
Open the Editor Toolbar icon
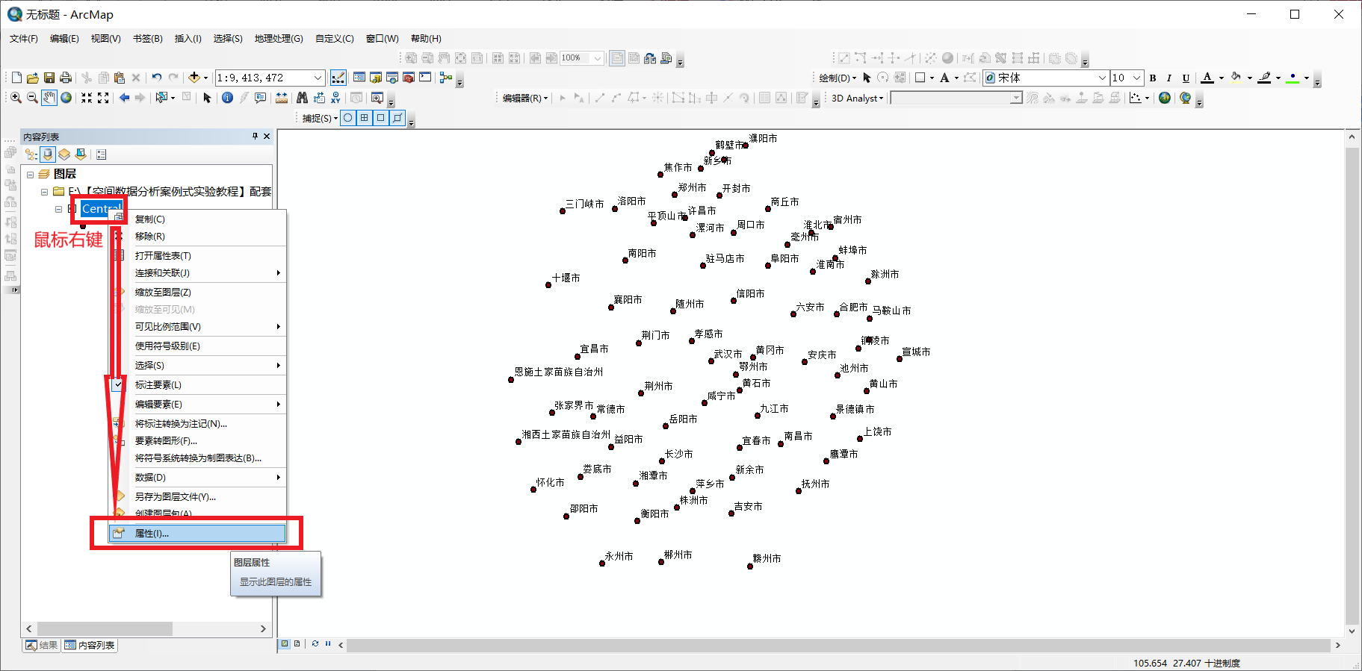338,78
